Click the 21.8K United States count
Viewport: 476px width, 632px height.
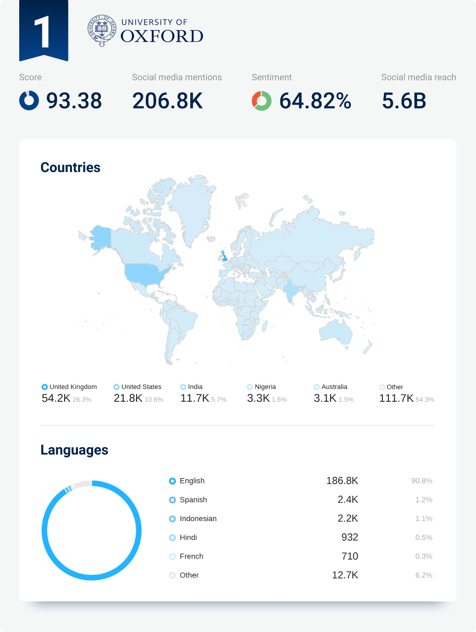tap(128, 398)
